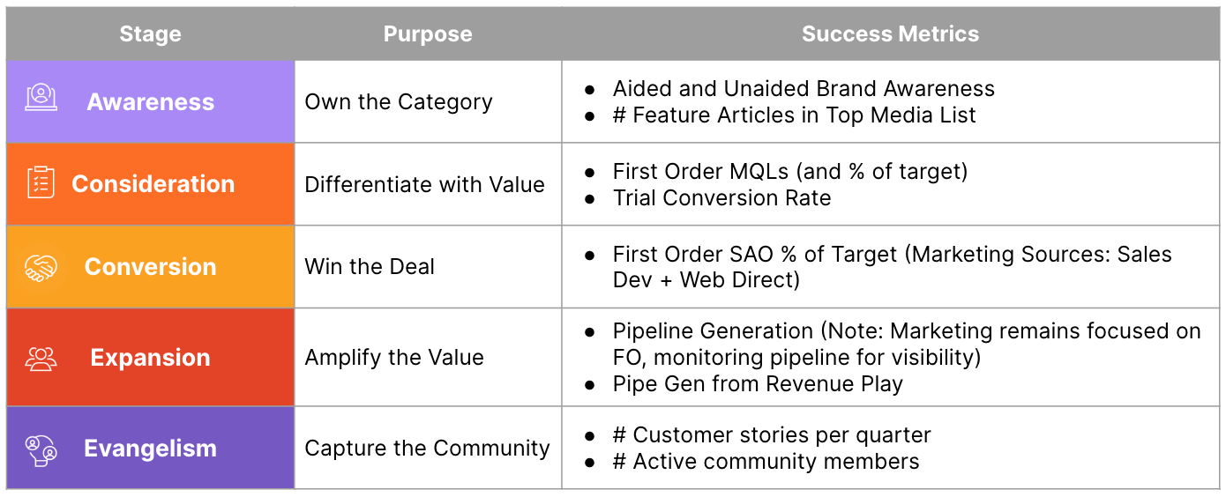Click the Awareness stage monitor icon
Viewport: 1226px width, 497px height.
click(41, 98)
